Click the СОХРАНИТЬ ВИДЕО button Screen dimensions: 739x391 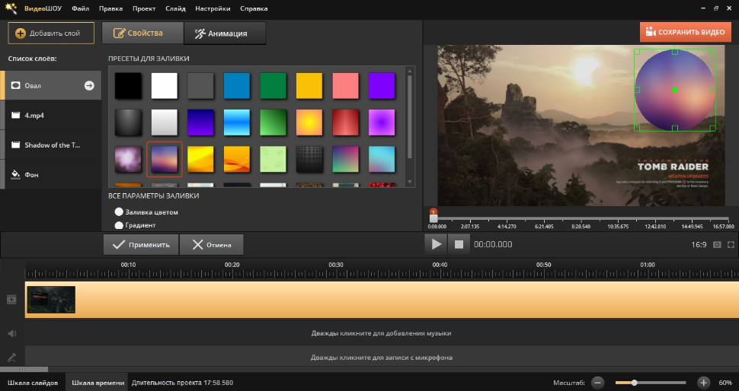[685, 33]
